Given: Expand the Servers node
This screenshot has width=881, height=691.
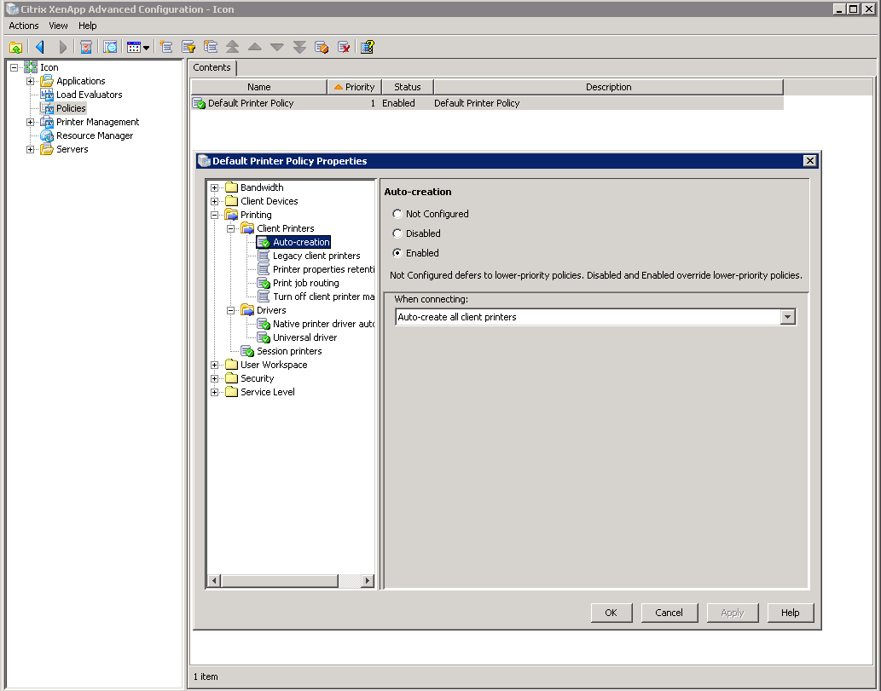Looking at the screenshot, I should pyautogui.click(x=31, y=149).
